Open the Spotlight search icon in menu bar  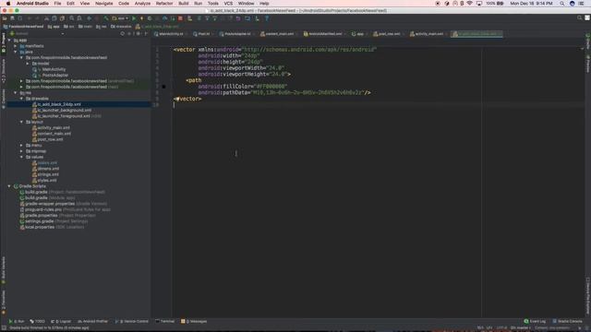coord(562,4)
